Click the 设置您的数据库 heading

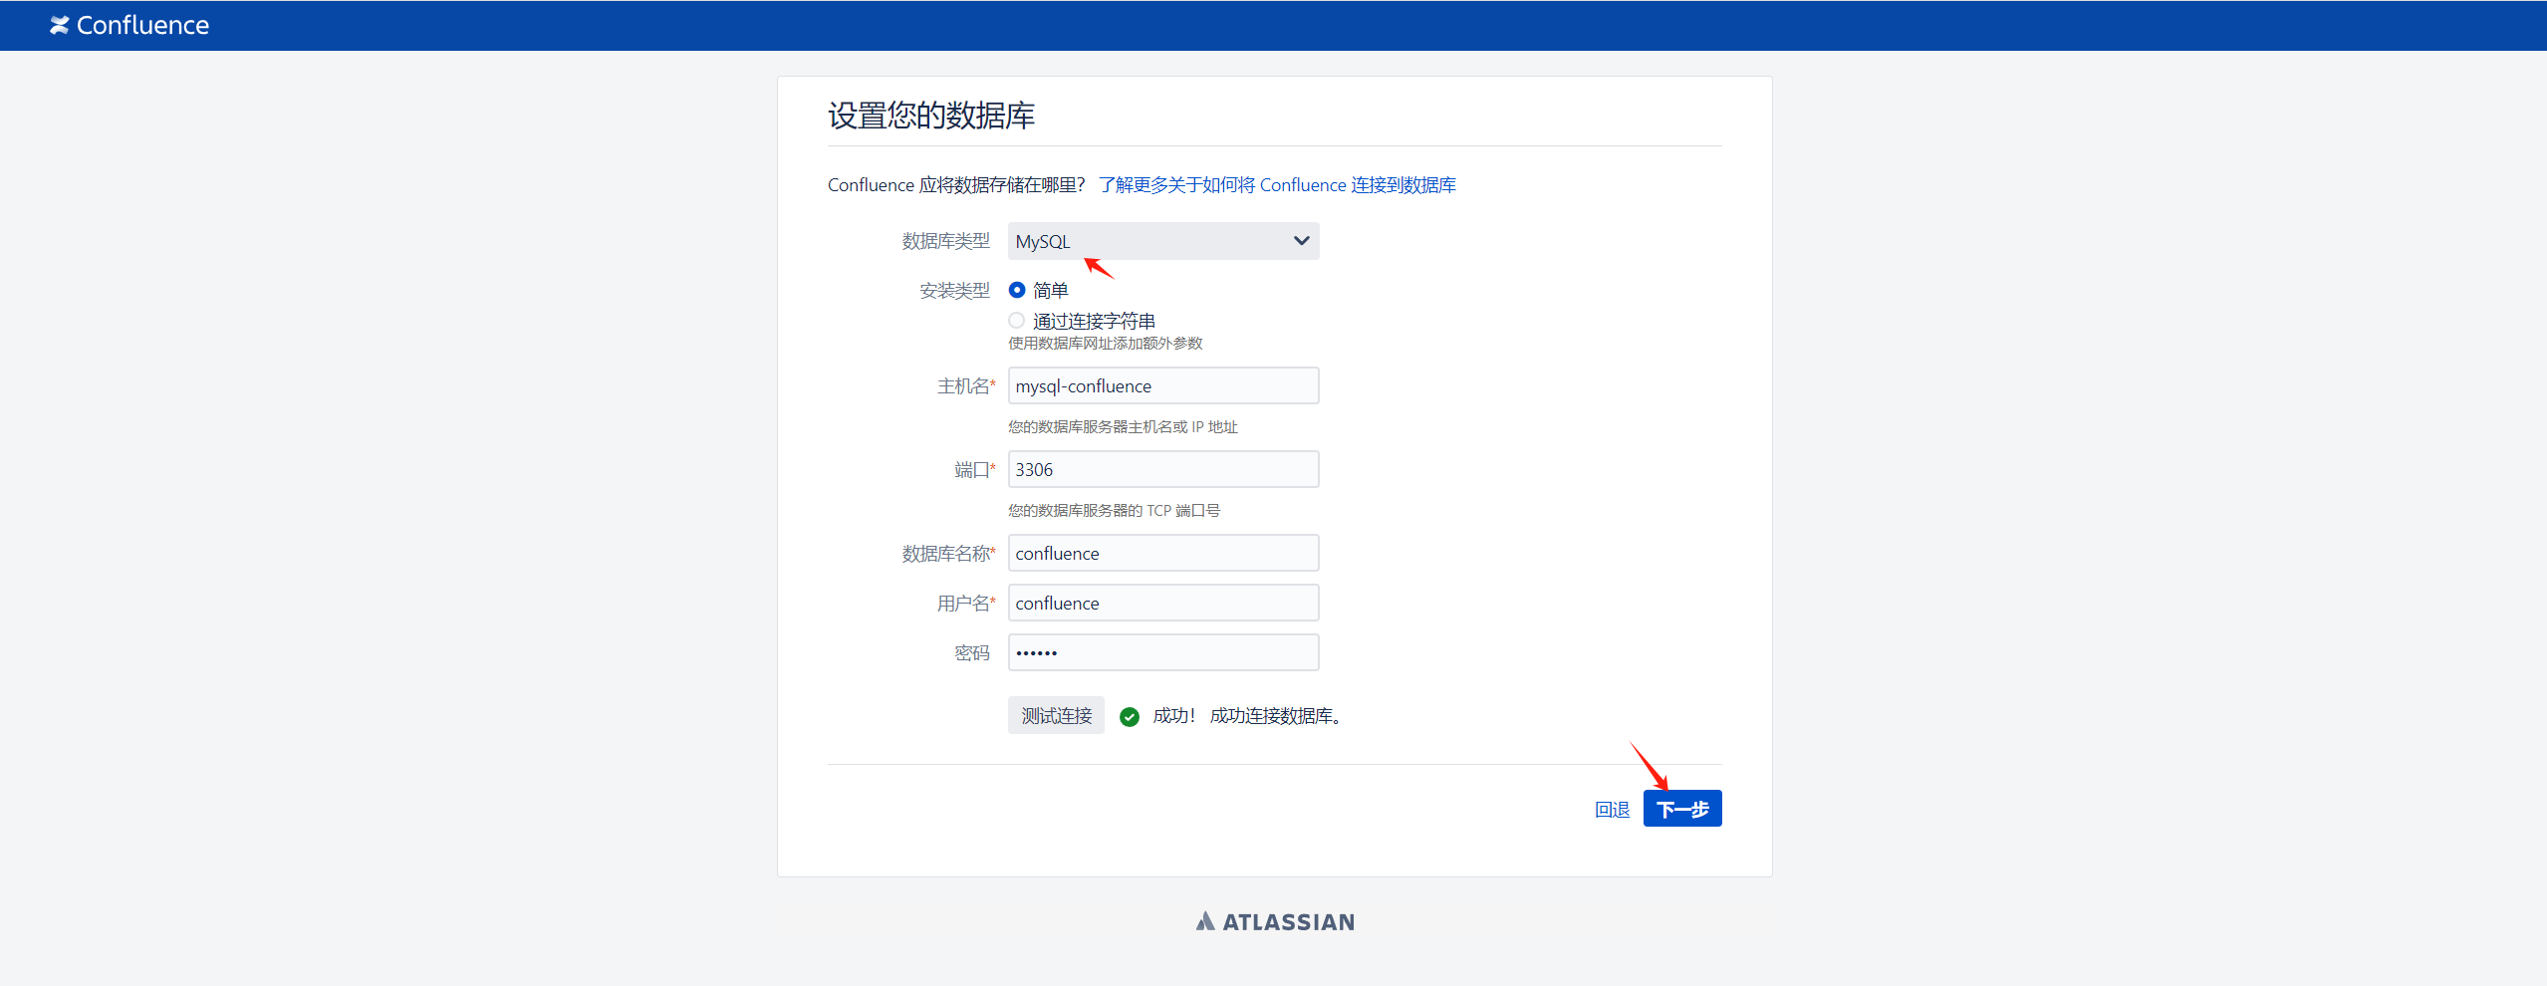[931, 116]
